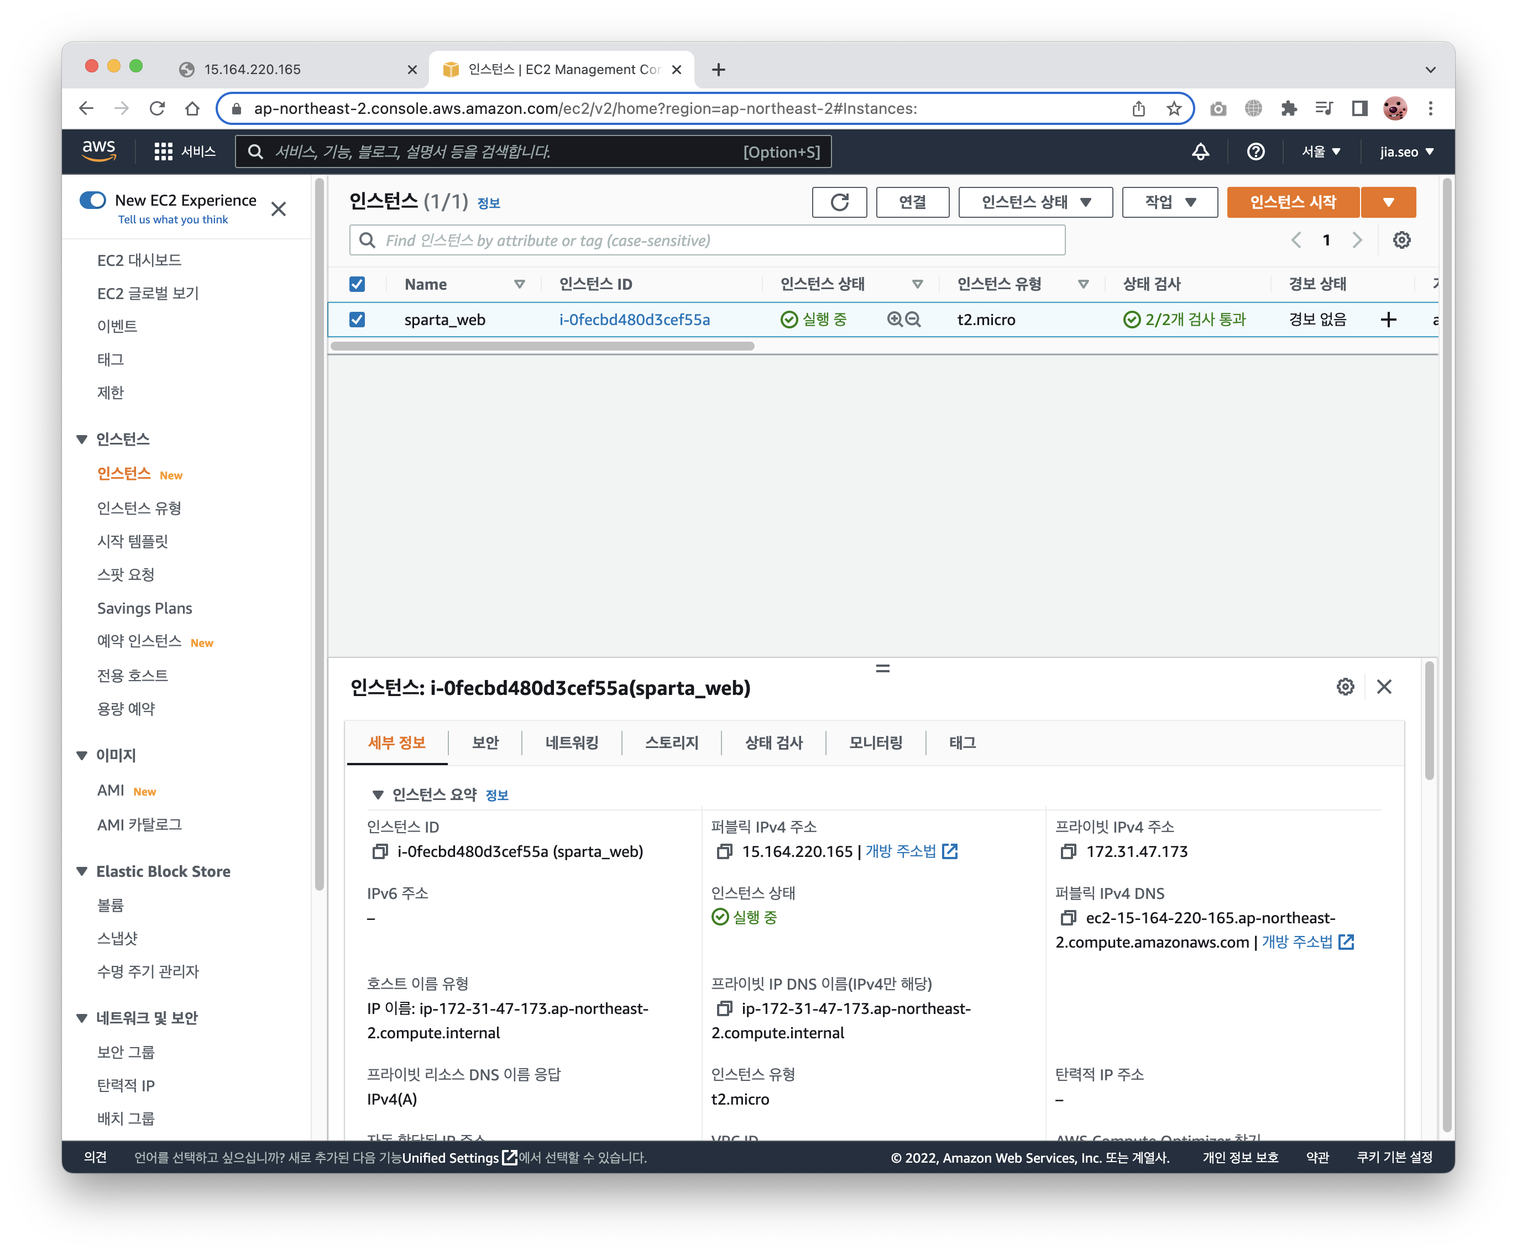The height and width of the screenshot is (1255, 1517).
Task: Refresh the instances list
Action: point(839,202)
